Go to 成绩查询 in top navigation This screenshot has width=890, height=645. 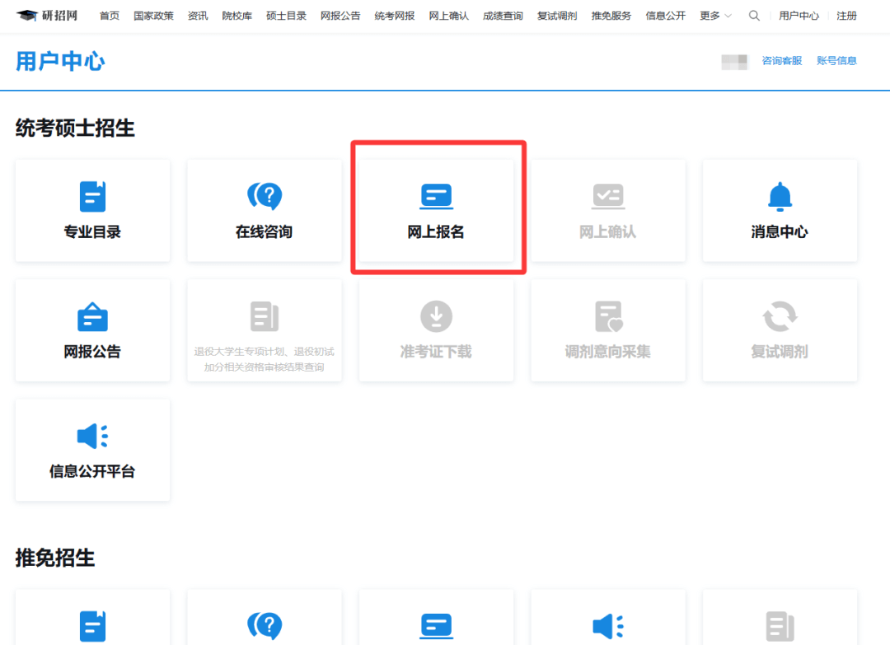coord(503,16)
